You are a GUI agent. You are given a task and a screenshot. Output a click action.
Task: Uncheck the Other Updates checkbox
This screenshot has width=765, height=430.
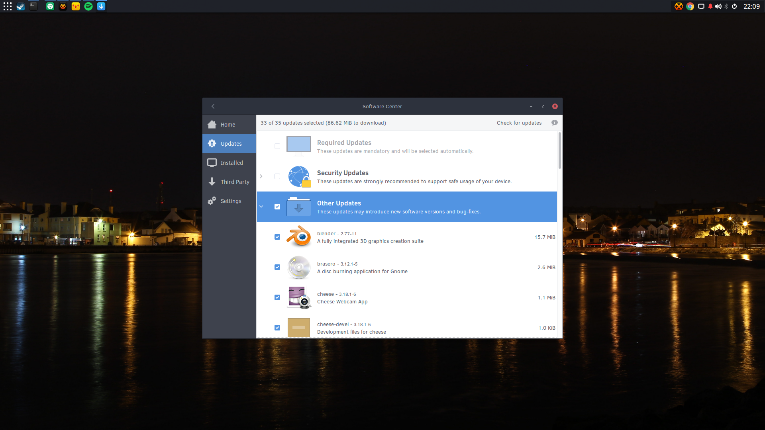point(277,207)
